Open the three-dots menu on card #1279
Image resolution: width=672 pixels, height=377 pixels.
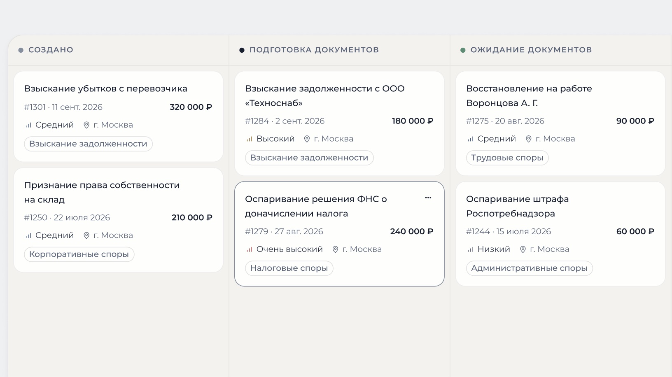point(428,198)
